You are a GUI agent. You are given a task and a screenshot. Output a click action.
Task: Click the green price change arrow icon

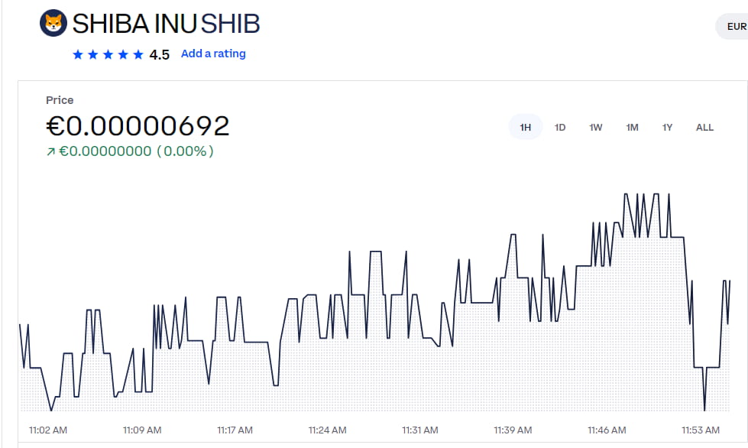click(50, 151)
